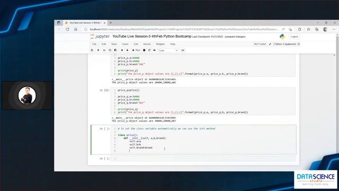
Task: Click the In [6] cell prompt
Action: coord(104,90)
